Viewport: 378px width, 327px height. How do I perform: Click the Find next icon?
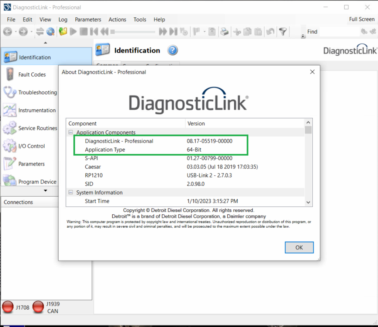(373, 32)
